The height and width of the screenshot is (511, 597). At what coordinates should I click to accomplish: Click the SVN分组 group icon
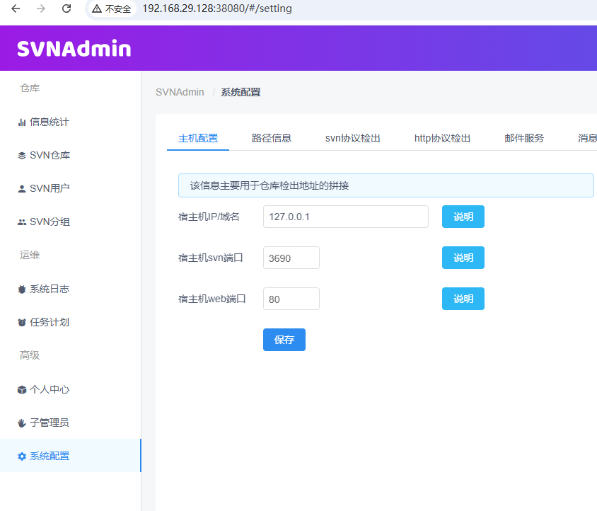point(22,222)
